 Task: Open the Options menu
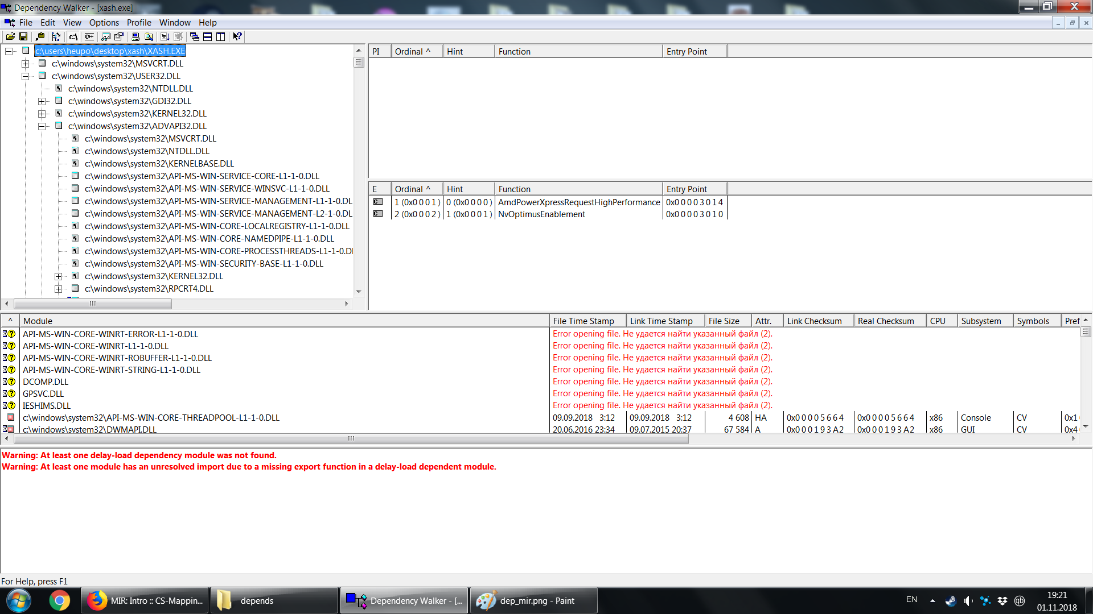[x=104, y=23]
